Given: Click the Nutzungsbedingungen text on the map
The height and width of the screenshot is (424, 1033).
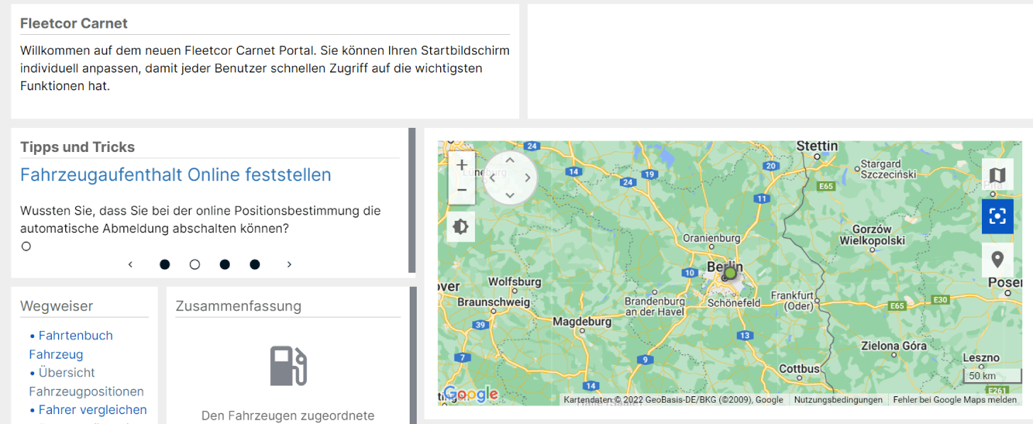Looking at the screenshot, I should click(838, 399).
